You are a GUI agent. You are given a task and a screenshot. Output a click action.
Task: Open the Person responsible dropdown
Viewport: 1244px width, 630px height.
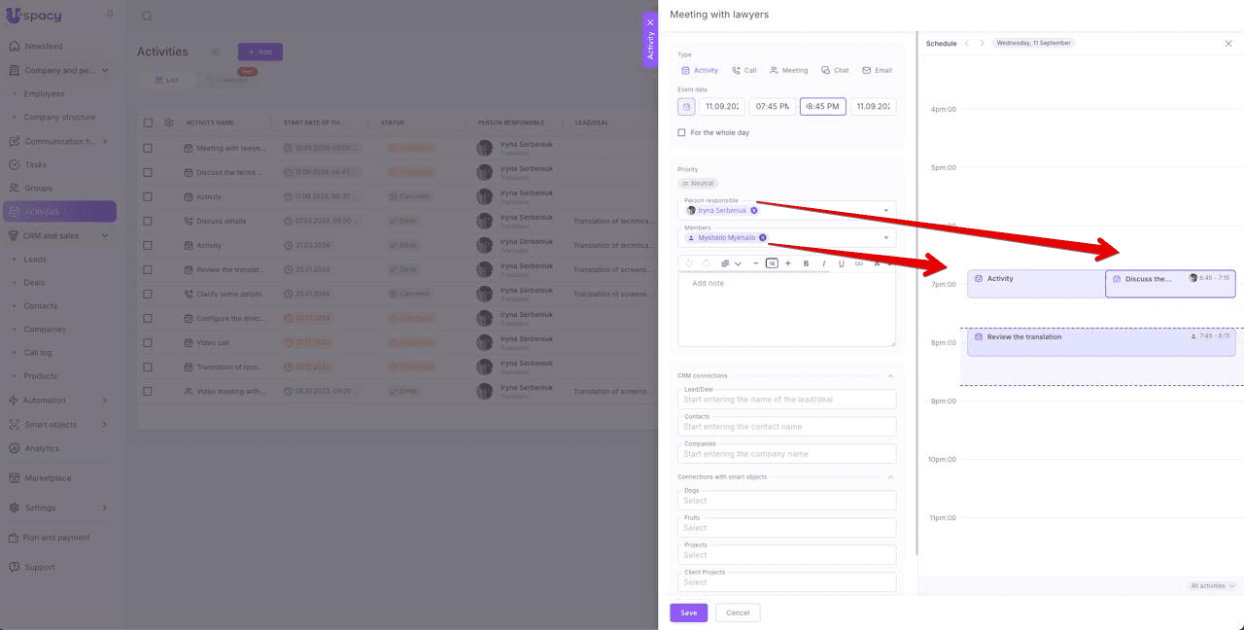885,210
